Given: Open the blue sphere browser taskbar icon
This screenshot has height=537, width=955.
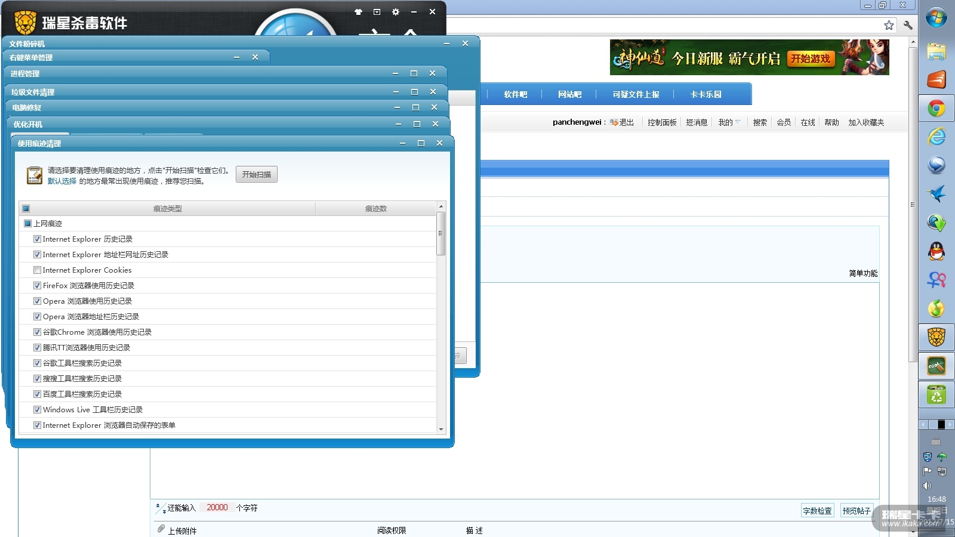Looking at the screenshot, I should [x=936, y=165].
